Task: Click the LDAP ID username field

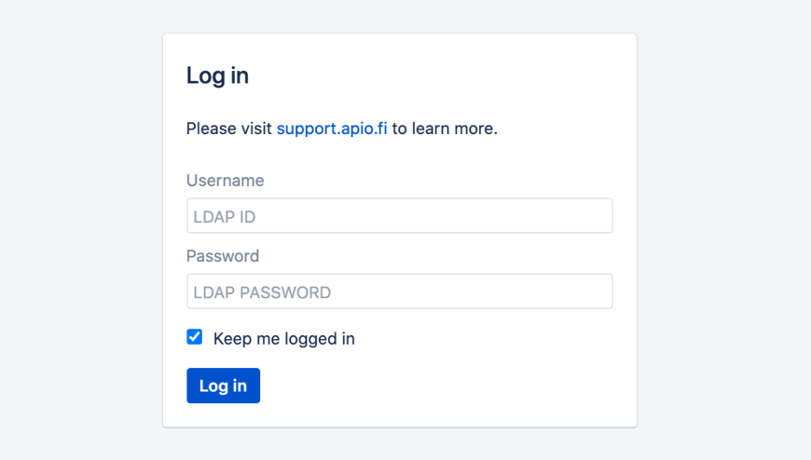Action: click(399, 216)
